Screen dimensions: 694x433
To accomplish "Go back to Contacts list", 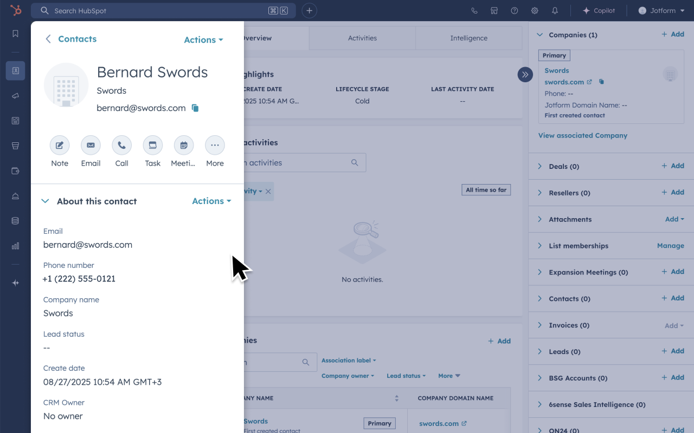I will tap(71, 39).
